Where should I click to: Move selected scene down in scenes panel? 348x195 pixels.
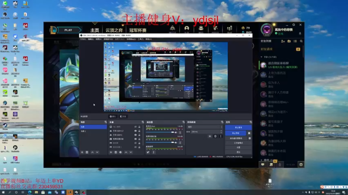click(97, 153)
